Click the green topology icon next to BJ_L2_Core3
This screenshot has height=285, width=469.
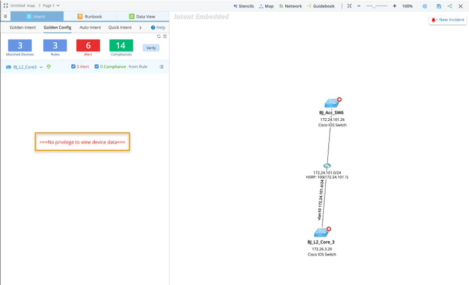click(x=49, y=67)
